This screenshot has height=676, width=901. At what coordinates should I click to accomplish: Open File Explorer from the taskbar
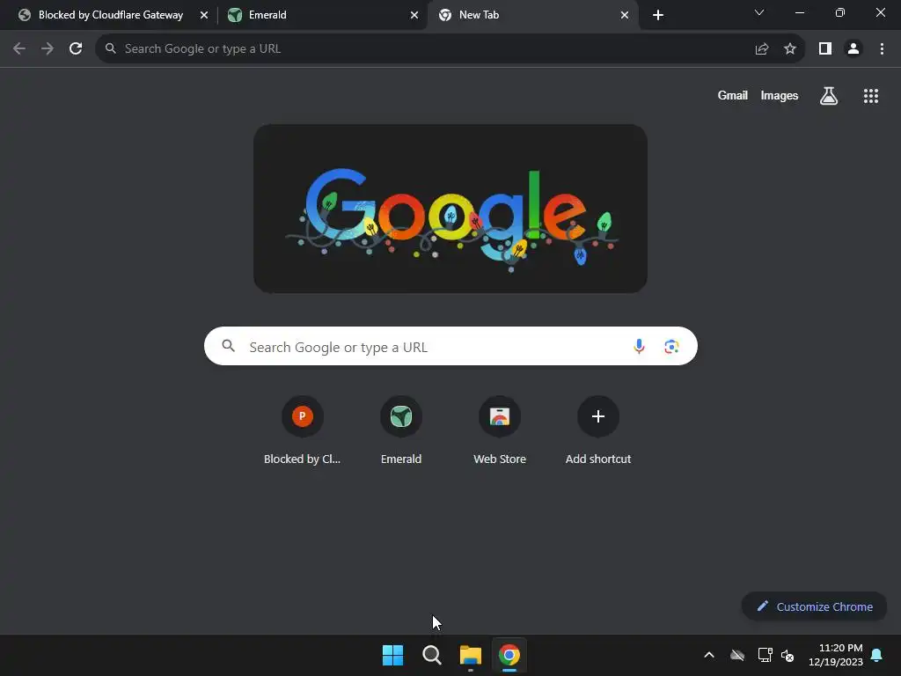pos(471,655)
